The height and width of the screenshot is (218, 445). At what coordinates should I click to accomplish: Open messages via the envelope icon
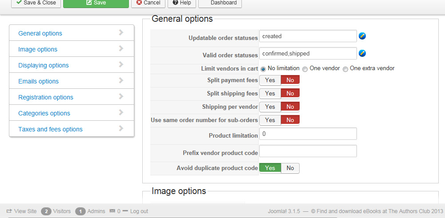tap(112, 211)
